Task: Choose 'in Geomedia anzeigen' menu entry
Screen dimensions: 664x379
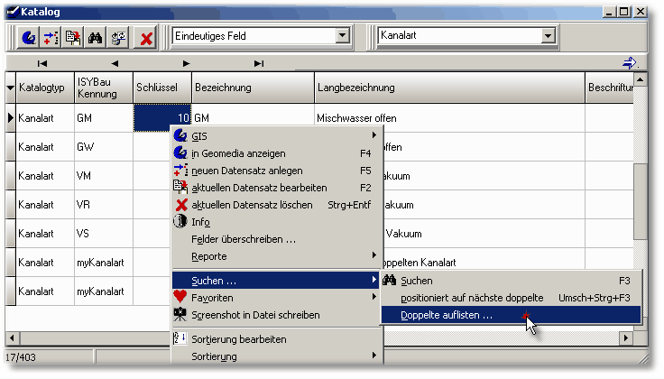Action: (x=277, y=153)
